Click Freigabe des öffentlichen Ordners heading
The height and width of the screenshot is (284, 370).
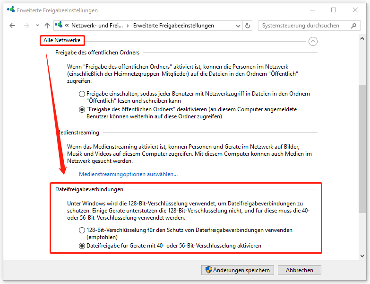[97, 53]
